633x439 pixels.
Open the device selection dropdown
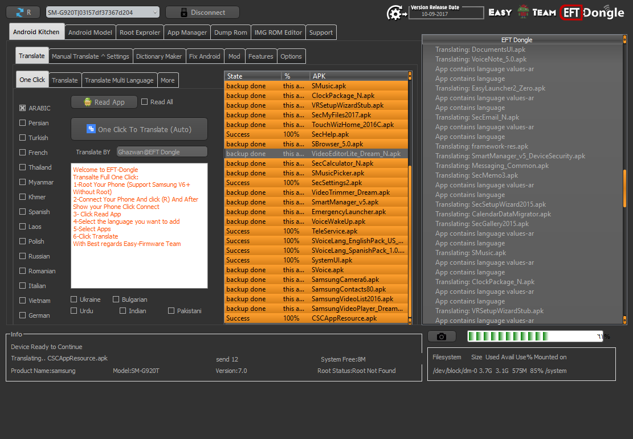(103, 13)
